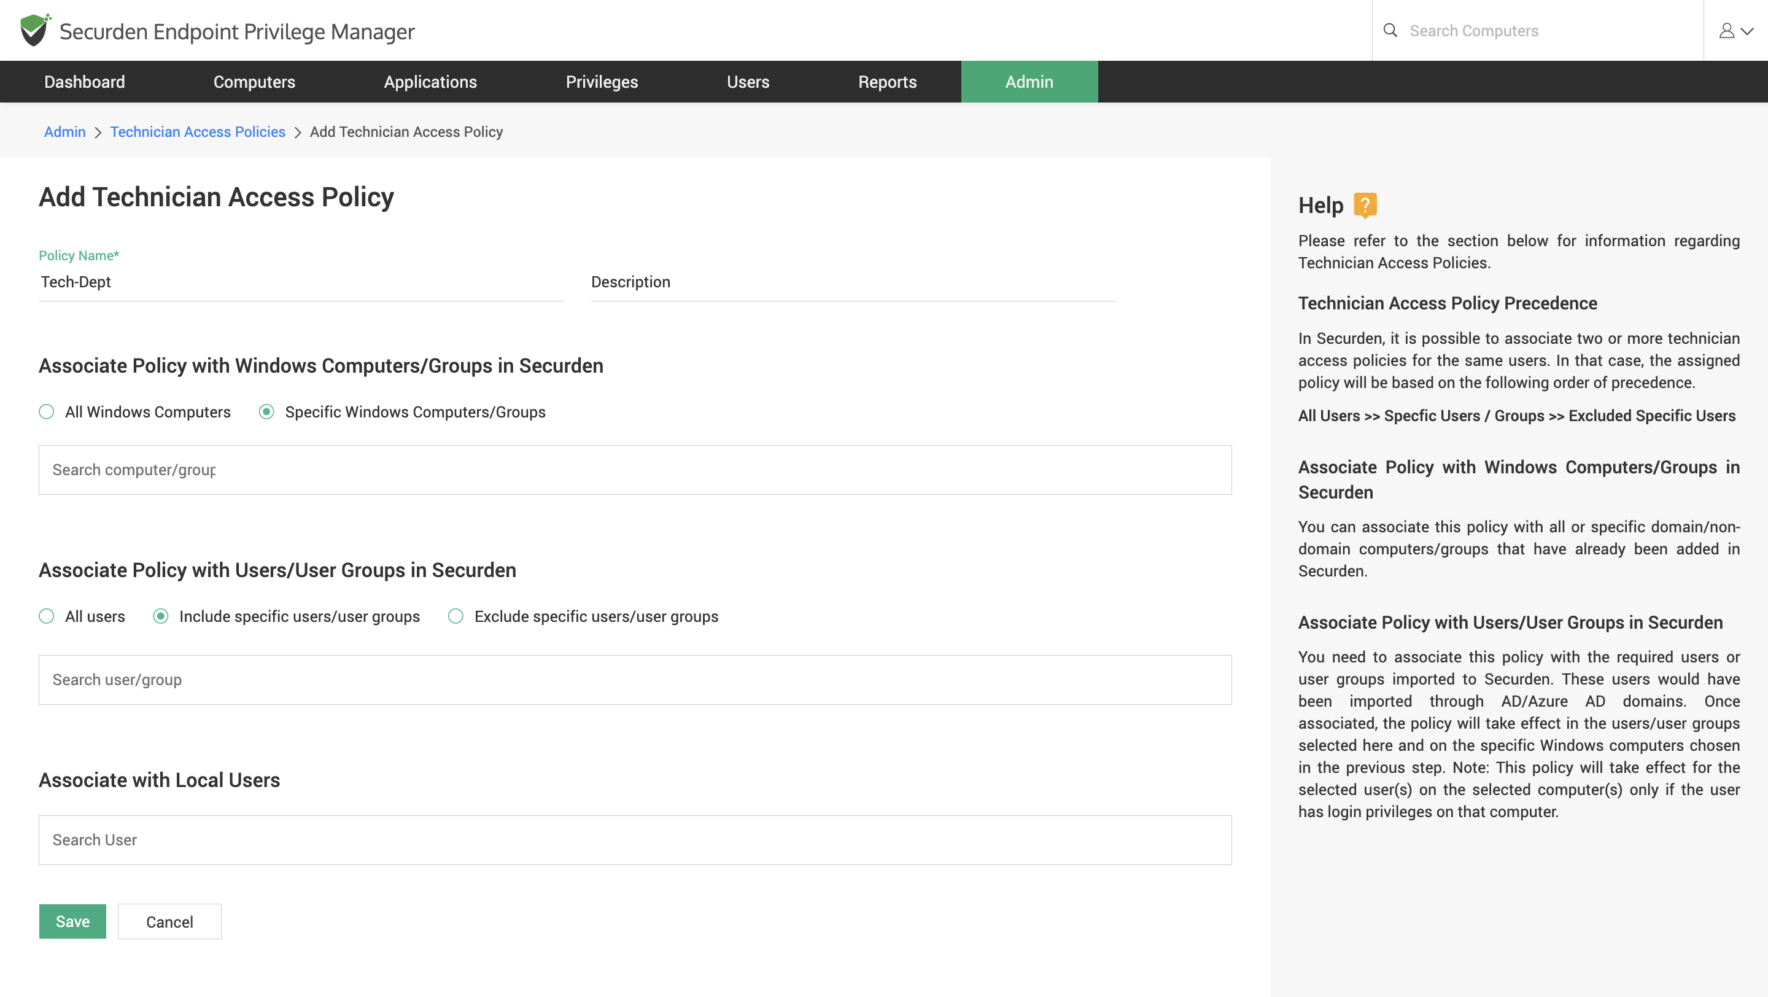
Task: Click the search magnifier icon
Action: (x=1390, y=30)
